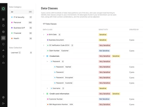Click the Username data class tag
The image size is (143, 107).
pos(55,88)
